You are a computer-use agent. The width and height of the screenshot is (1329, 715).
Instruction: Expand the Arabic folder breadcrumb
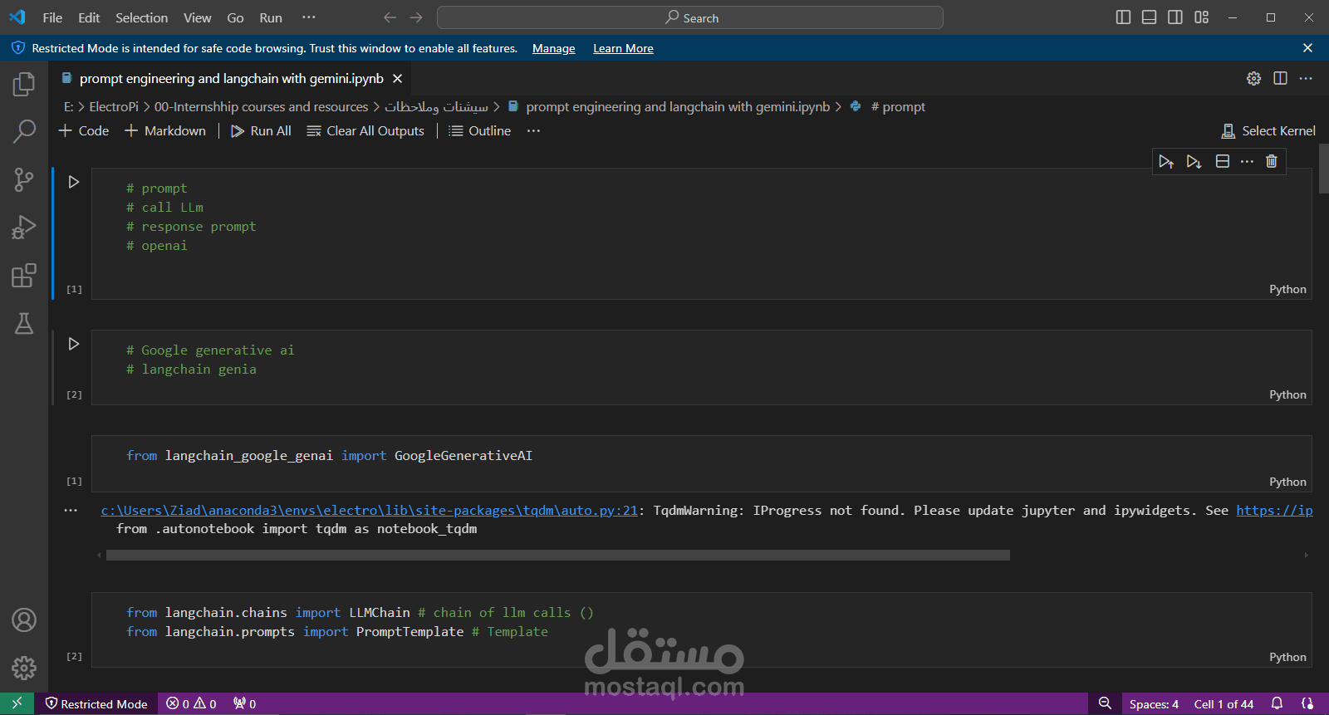tap(436, 107)
